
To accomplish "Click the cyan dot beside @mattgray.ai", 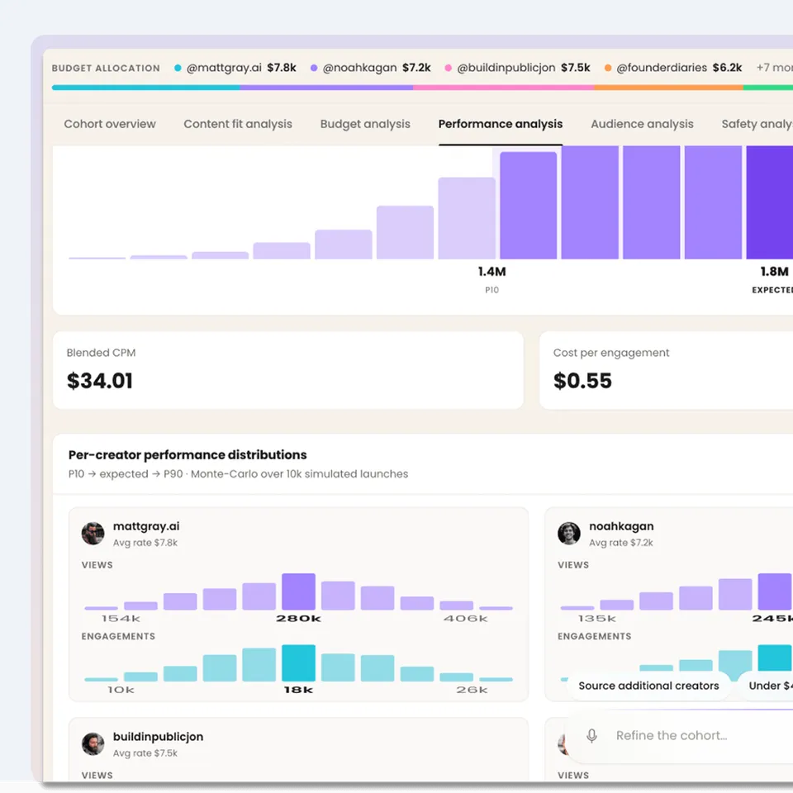I will pyautogui.click(x=178, y=68).
